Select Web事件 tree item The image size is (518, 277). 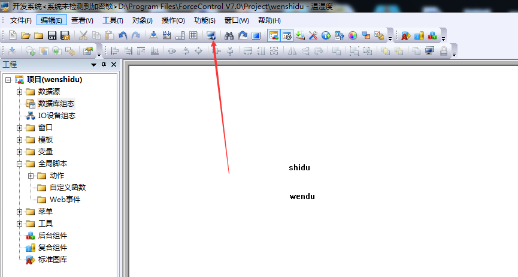65,200
